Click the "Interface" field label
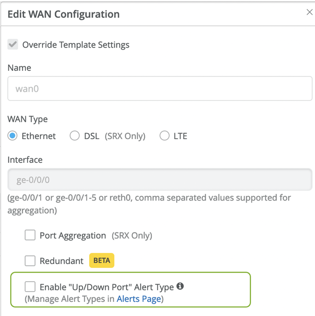 pyautogui.click(x=25, y=160)
